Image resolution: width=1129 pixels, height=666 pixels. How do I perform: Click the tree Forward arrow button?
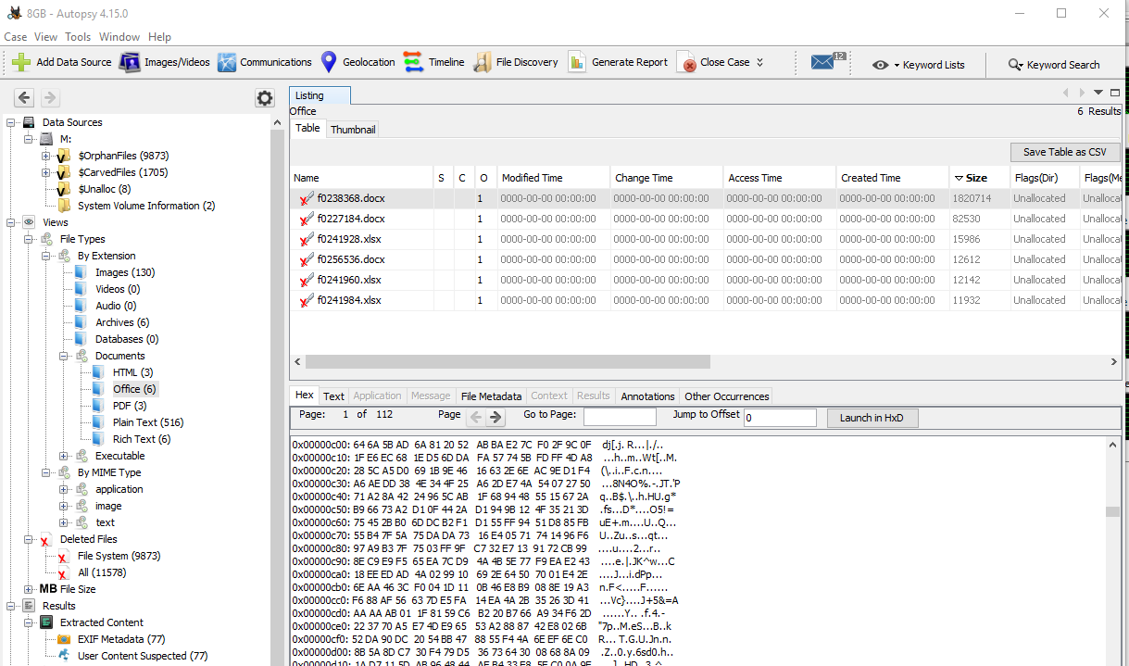(x=50, y=97)
